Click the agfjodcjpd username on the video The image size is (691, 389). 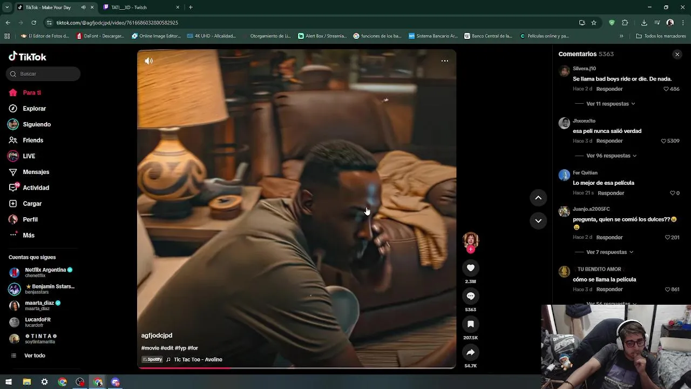(x=157, y=336)
